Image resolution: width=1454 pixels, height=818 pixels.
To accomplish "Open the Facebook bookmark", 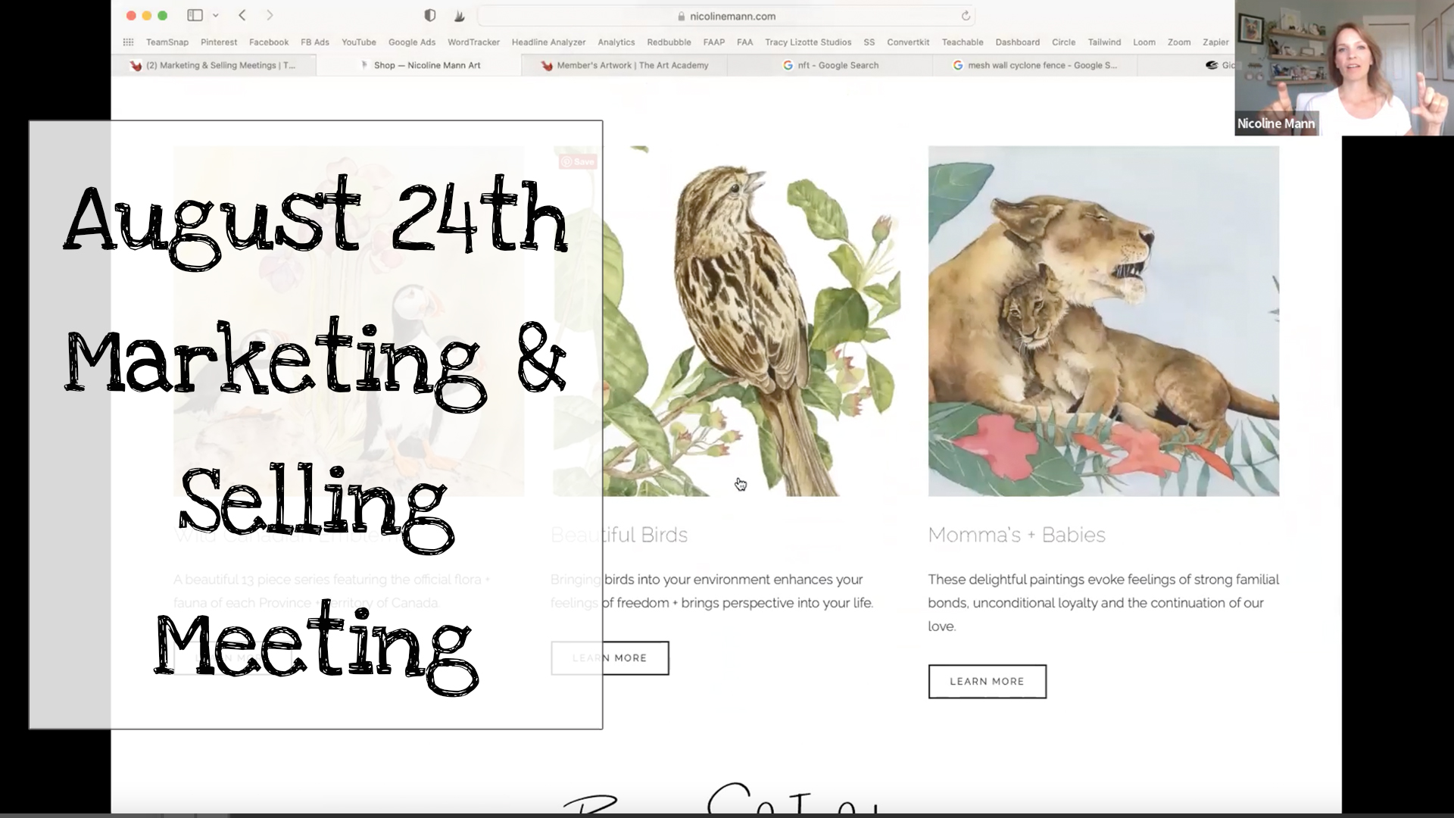I will tap(269, 42).
